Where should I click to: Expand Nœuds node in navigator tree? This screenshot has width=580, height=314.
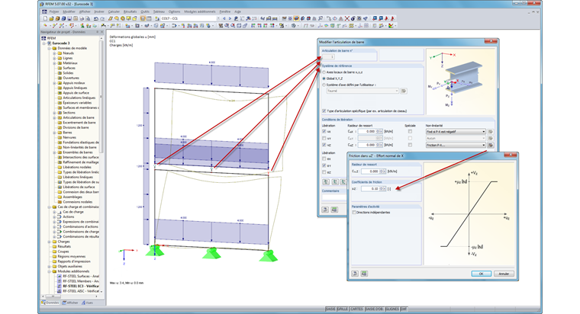point(54,53)
